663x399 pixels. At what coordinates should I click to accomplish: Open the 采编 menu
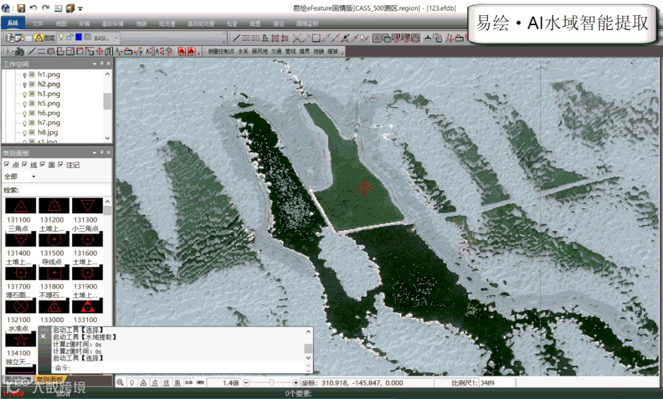84,24
